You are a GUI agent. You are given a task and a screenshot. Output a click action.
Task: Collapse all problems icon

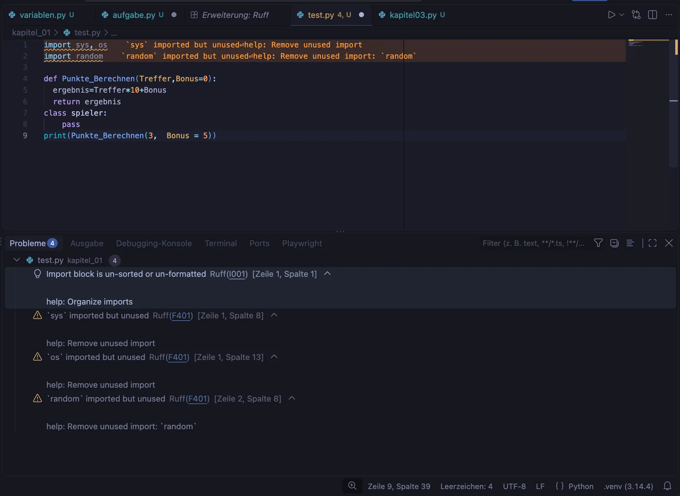(614, 243)
